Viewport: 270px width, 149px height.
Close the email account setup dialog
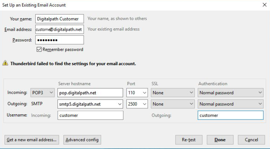[x=264, y=5]
